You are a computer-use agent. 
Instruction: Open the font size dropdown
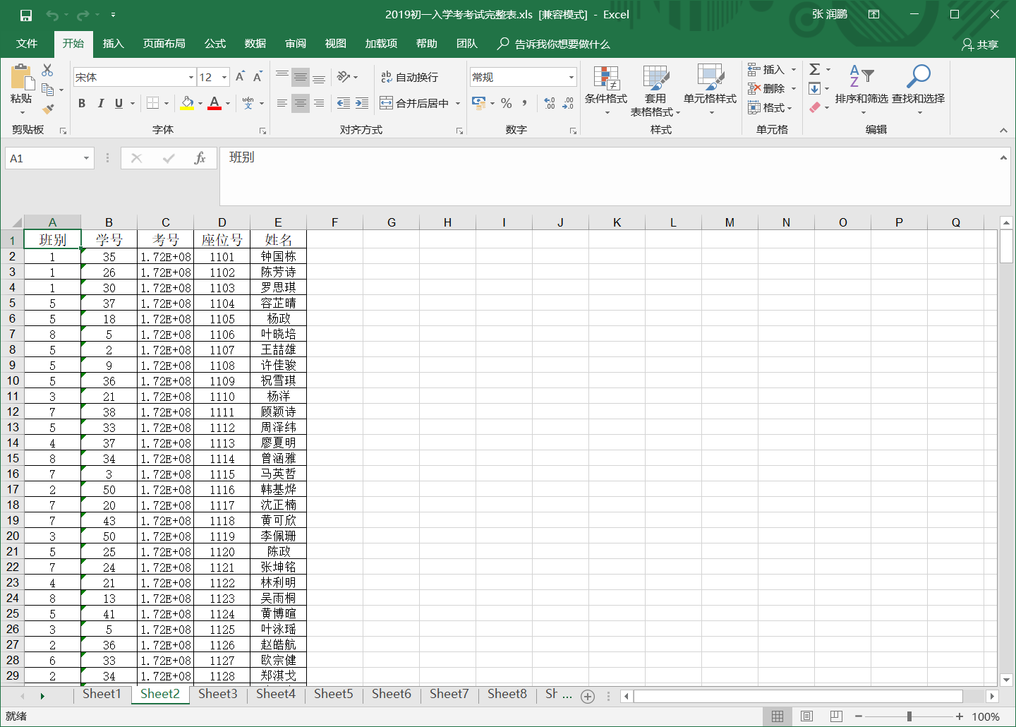[x=224, y=77]
